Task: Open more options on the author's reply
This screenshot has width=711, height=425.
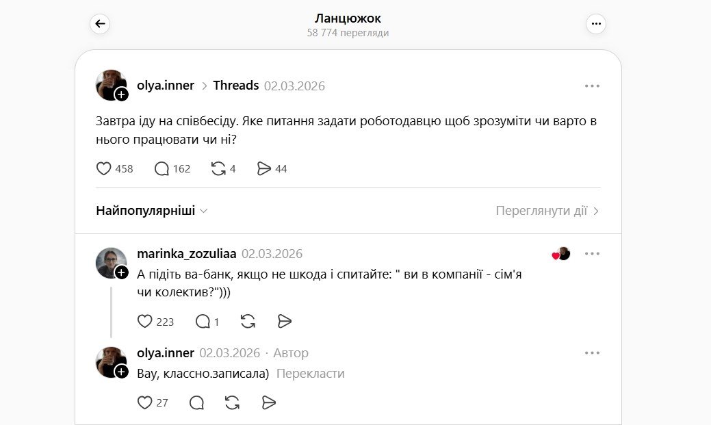Action: pyautogui.click(x=592, y=353)
